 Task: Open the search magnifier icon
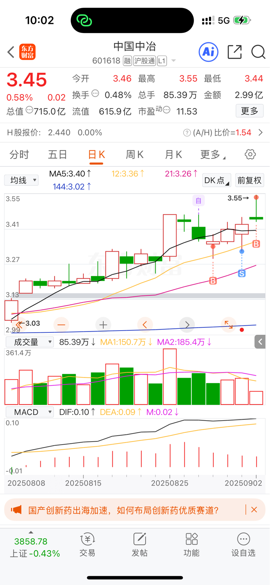pos(258,52)
